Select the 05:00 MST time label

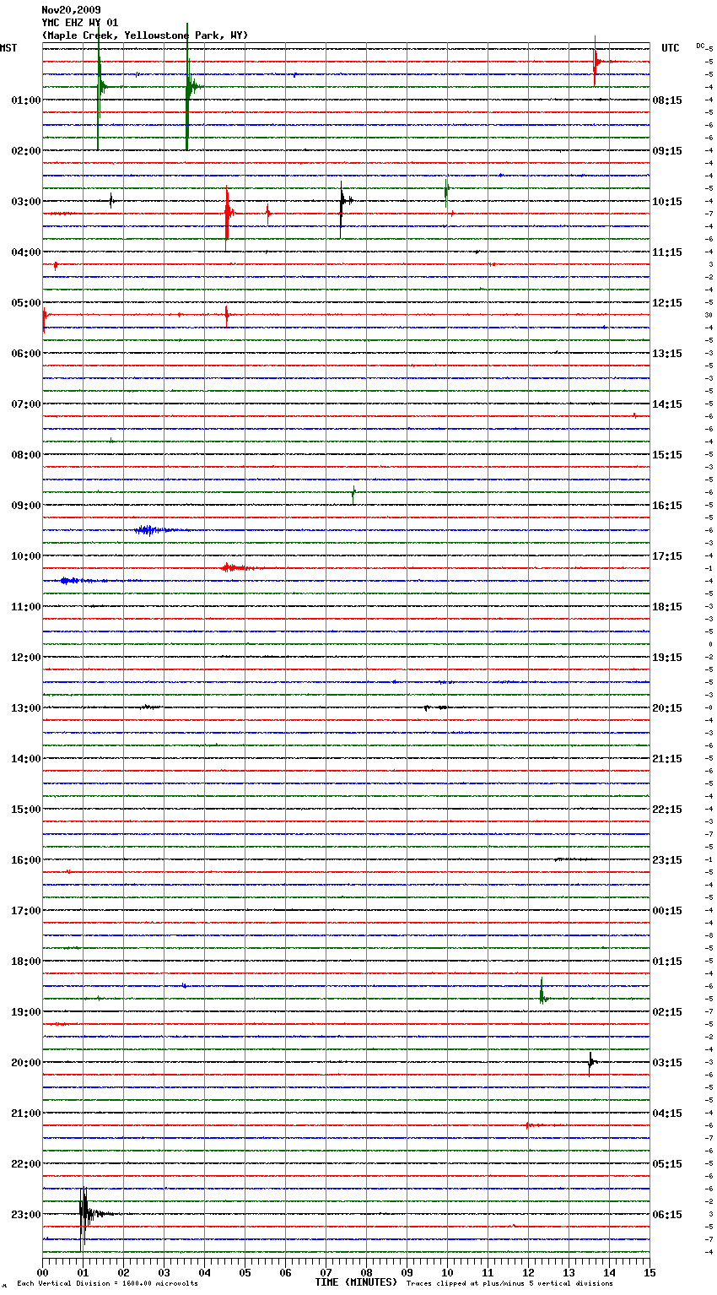(x=26, y=303)
